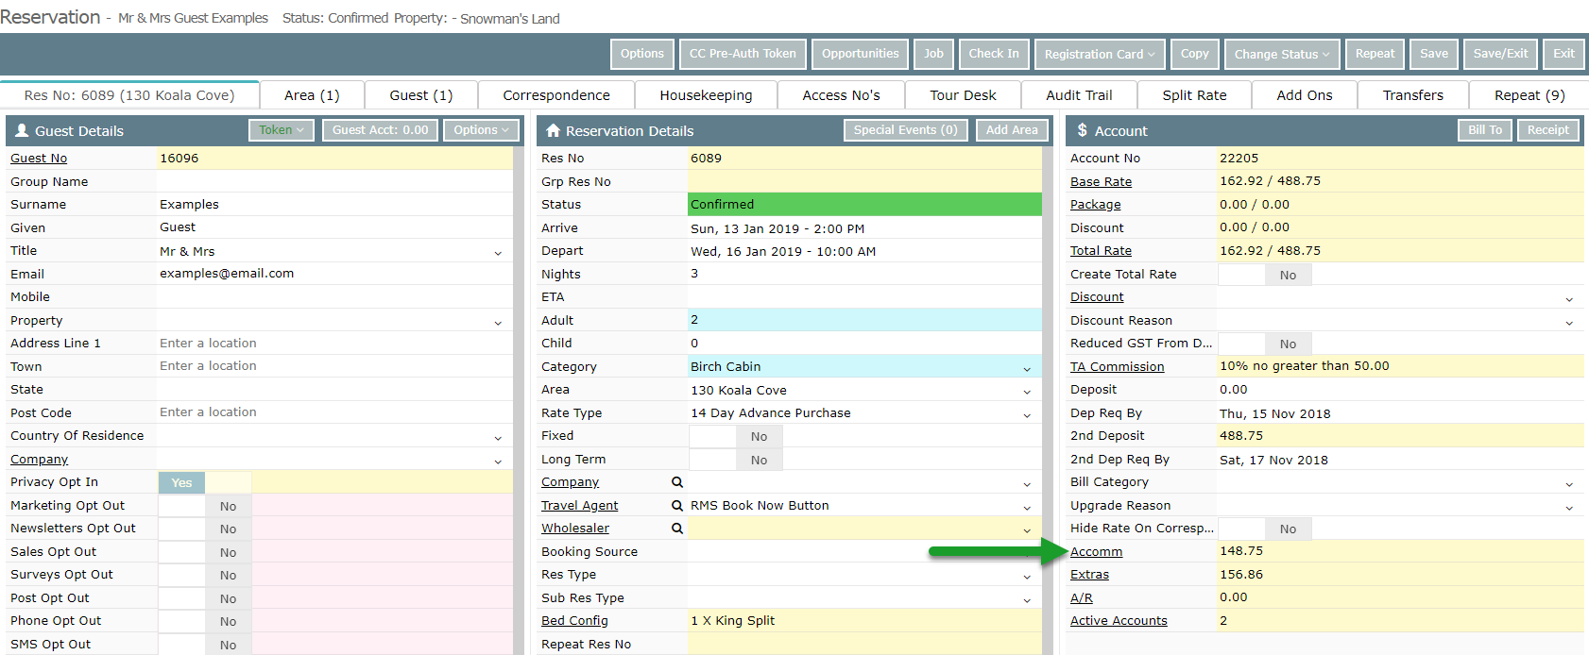This screenshot has height=655, width=1589.
Task: Click the Receipt button
Action: click(1547, 130)
